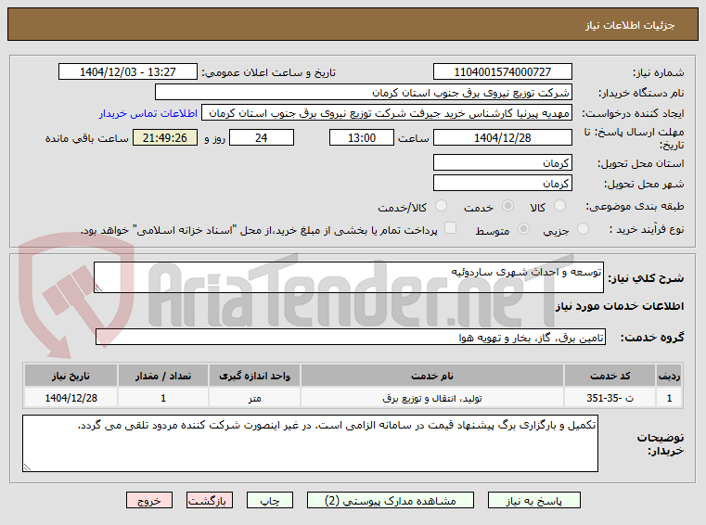
Task: Click the request creator field مهدیه پیرنیا
Action: 387,113
